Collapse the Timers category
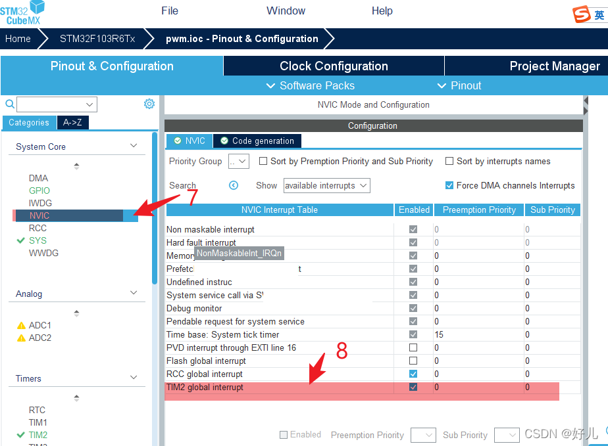The width and height of the screenshot is (608, 446). pos(134,378)
